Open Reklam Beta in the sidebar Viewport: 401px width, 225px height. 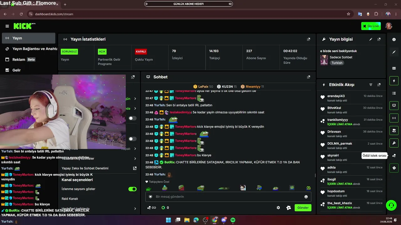[x=29, y=59]
